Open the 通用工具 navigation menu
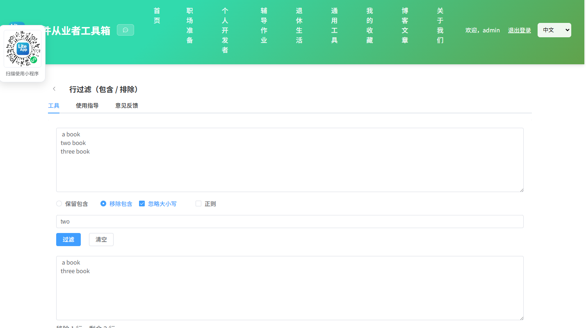Image resolution: width=586 pixels, height=328 pixels. point(335,25)
